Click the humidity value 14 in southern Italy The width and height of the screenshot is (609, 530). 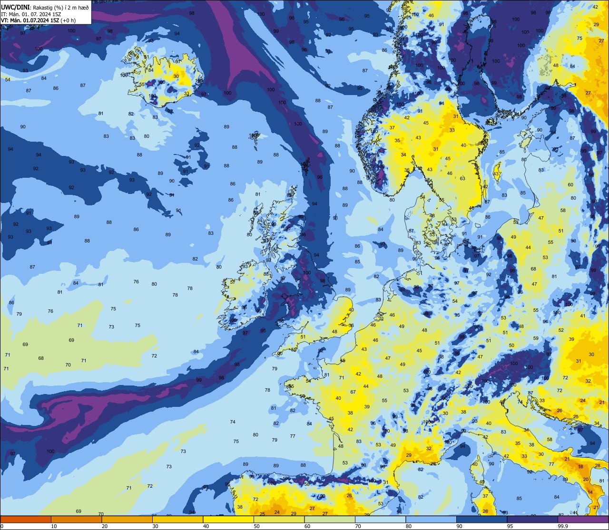pos(590,492)
